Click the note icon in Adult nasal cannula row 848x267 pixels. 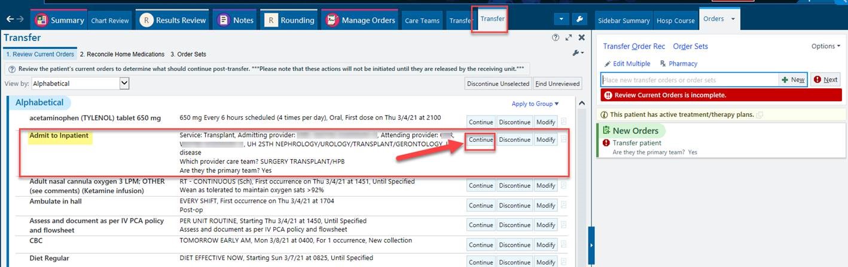(563, 185)
